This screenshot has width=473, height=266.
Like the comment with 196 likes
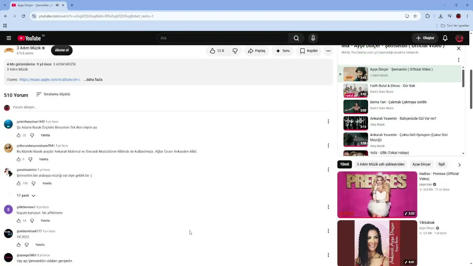(x=18, y=183)
